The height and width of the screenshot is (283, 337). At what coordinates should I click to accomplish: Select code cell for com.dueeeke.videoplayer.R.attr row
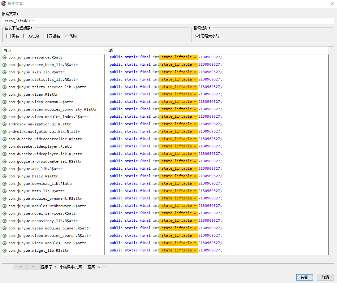click(x=216, y=146)
